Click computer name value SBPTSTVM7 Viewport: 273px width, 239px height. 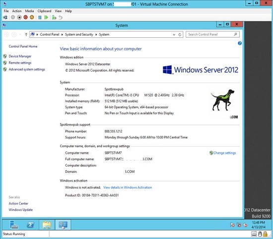[x=113, y=153]
